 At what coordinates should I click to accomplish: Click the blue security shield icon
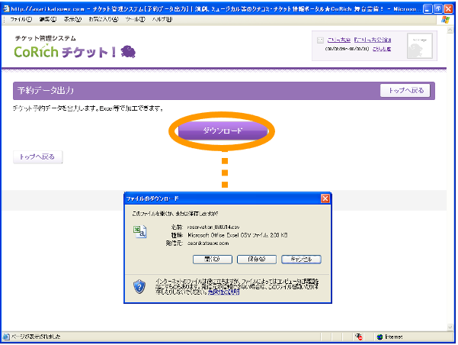click(139, 286)
